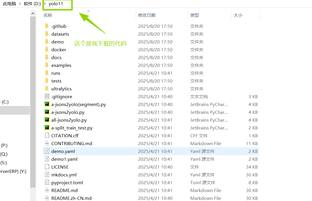Click the CFF 文件 type cell
Screen dimensions: 312x201
point(199,136)
